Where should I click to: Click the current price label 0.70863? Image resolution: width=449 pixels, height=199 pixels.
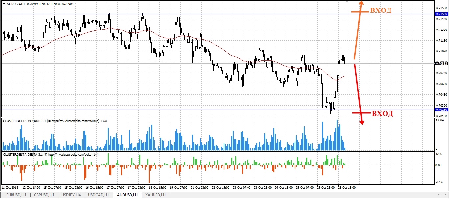tap(441, 63)
